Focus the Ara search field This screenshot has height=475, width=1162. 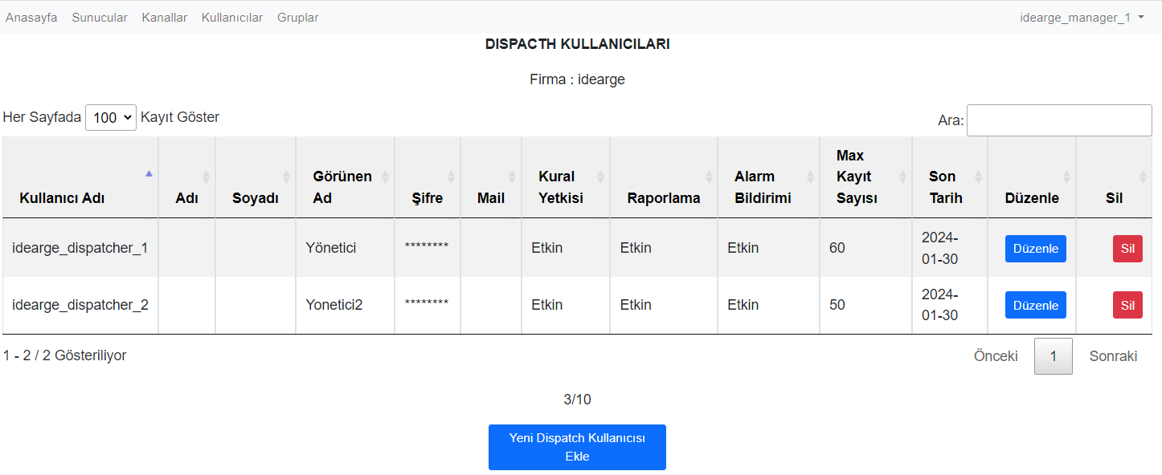tap(1059, 120)
